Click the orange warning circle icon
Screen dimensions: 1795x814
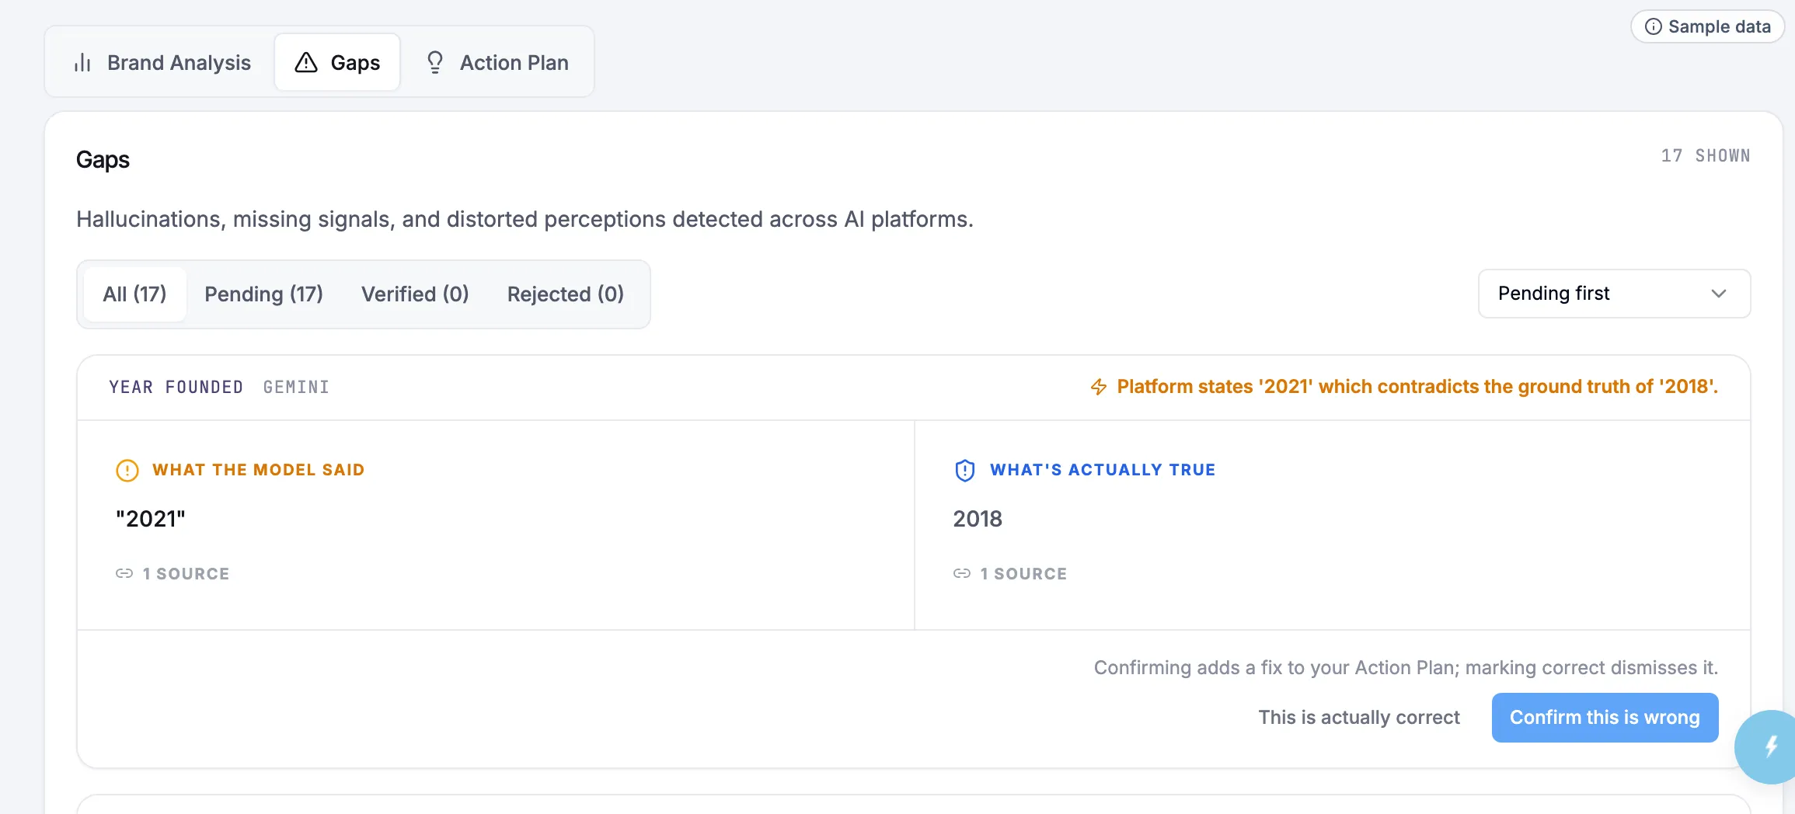click(x=127, y=471)
